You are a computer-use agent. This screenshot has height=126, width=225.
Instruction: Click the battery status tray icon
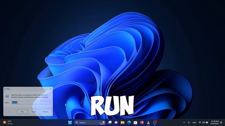click(207, 122)
